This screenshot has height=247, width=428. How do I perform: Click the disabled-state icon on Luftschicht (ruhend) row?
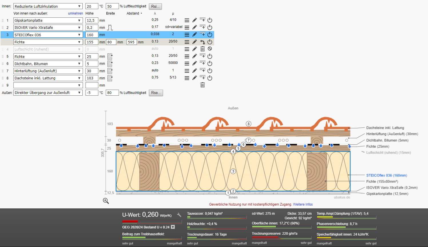tap(210, 49)
